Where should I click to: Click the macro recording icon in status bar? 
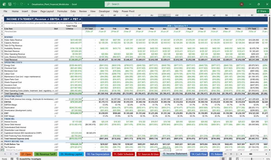pos(12,159)
